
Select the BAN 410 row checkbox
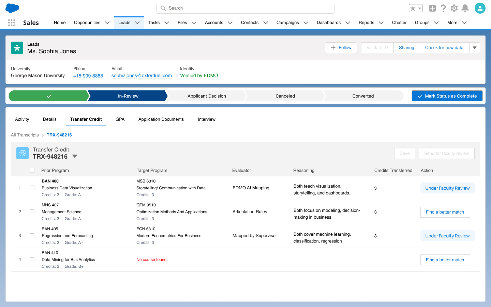32,260
